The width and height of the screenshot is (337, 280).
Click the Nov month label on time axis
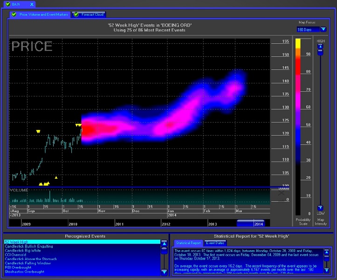click(x=102, y=211)
